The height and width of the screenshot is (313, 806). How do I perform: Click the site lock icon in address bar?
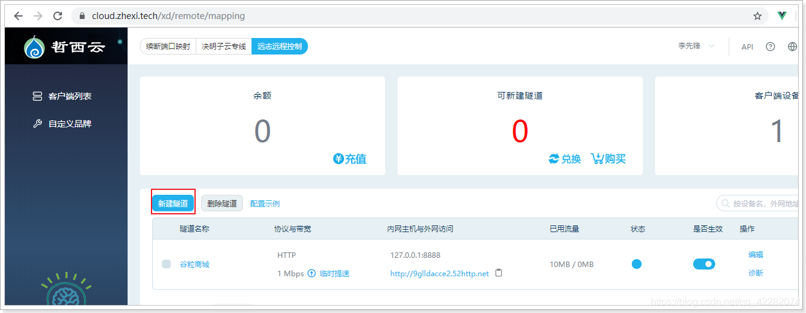82,16
